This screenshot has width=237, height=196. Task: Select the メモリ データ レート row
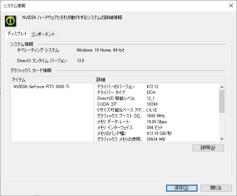pos(157,122)
